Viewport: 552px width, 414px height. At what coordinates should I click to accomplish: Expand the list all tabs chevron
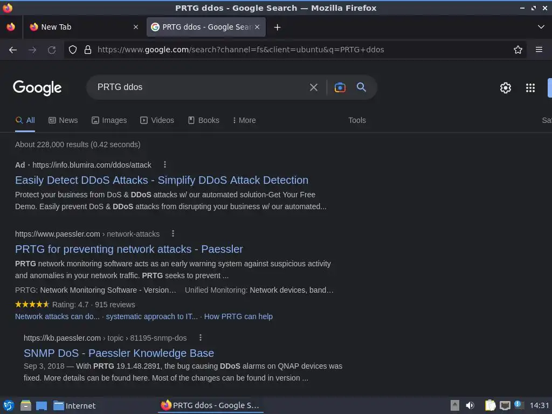(541, 27)
